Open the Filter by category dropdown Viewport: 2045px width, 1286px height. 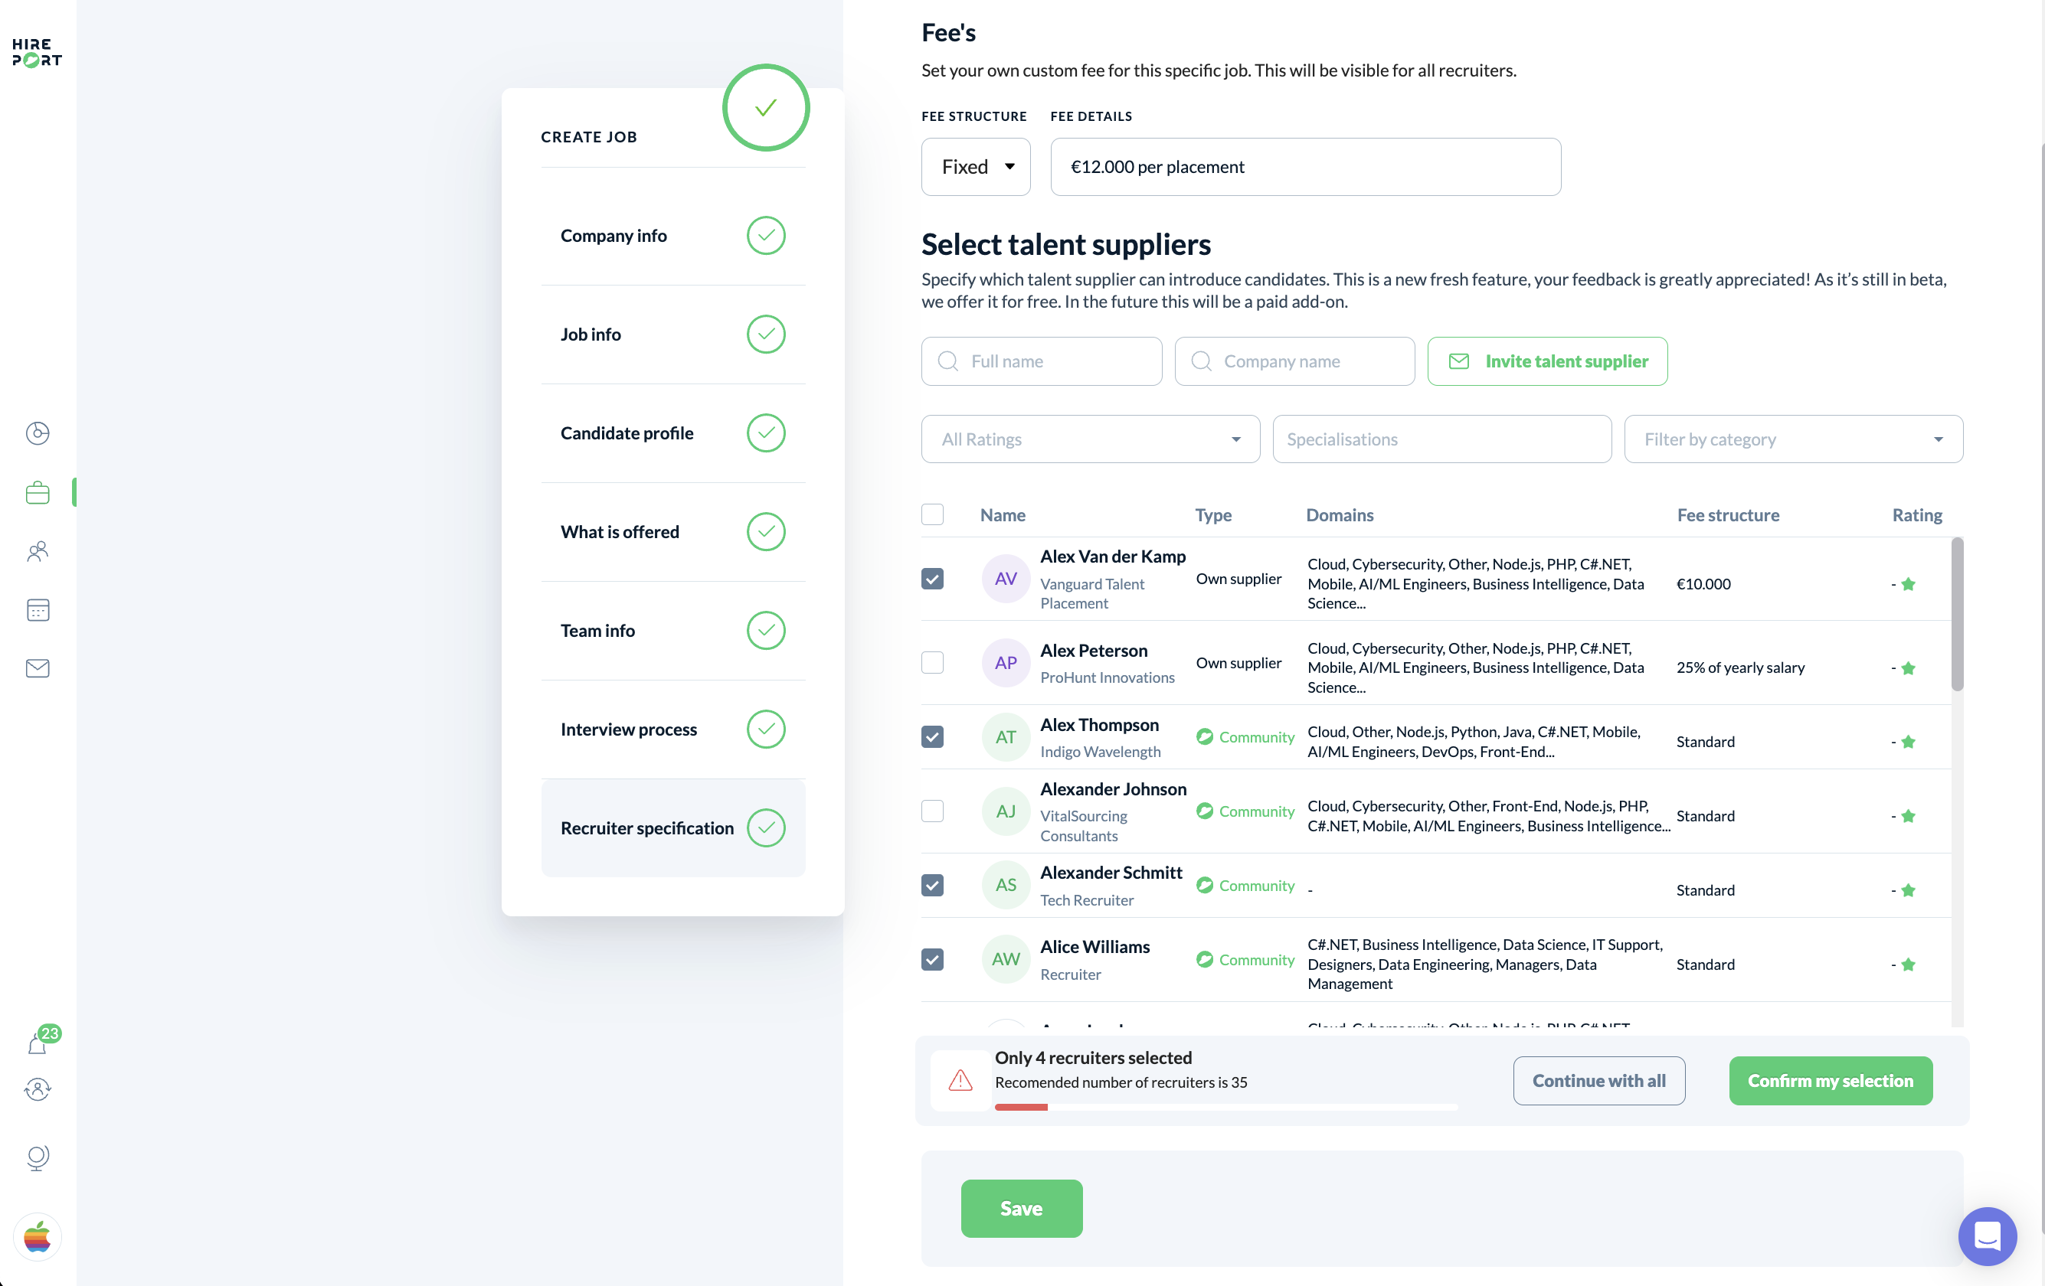1793,439
